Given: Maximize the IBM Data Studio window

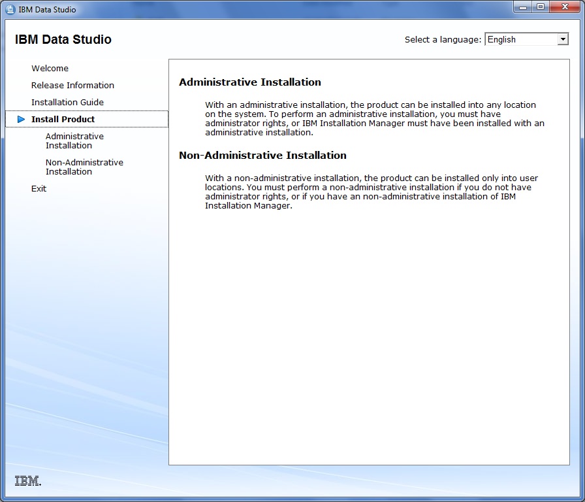Looking at the screenshot, I should click(x=540, y=7).
